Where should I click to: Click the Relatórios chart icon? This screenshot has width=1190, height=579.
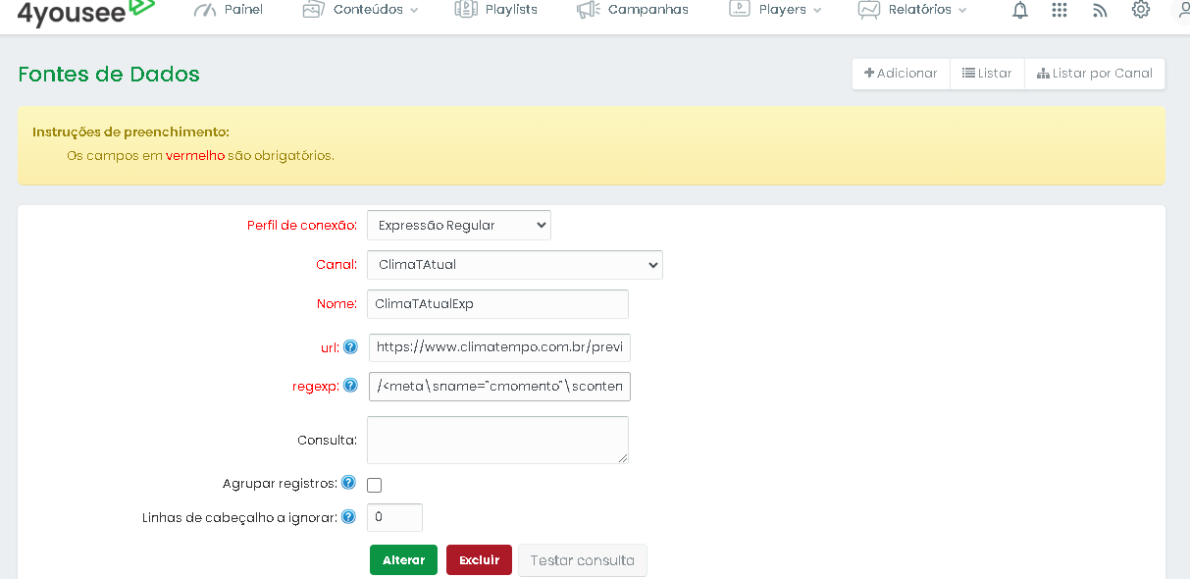[x=868, y=10]
